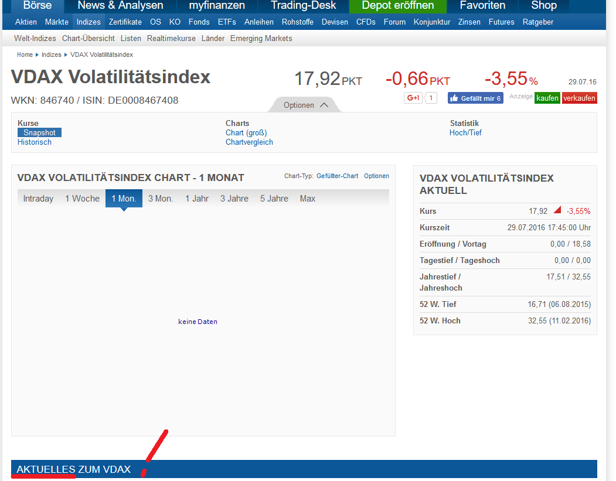The image size is (616, 481).
Task: Click the Google +1 button
Action: 413,98
